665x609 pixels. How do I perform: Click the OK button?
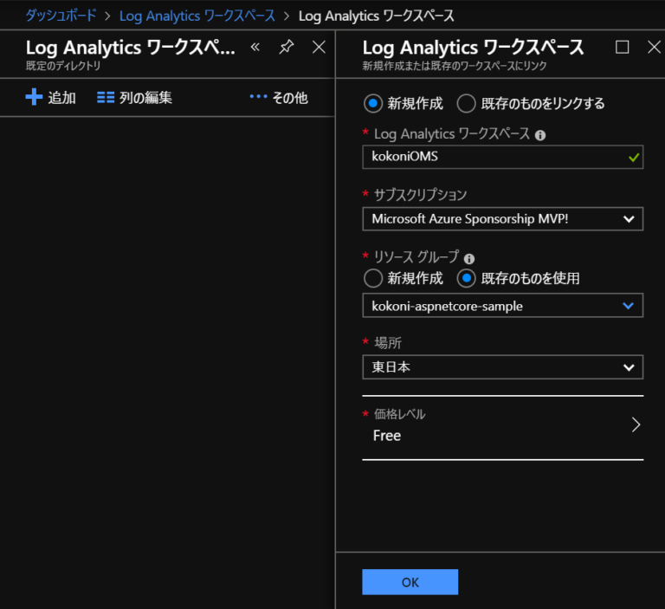point(410,582)
